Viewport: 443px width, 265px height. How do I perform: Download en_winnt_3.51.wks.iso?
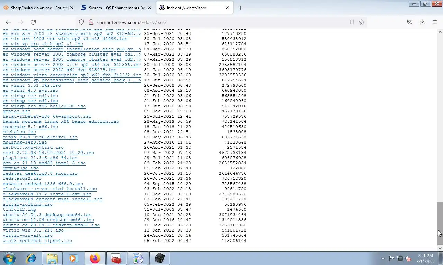pyautogui.click(x=32, y=85)
